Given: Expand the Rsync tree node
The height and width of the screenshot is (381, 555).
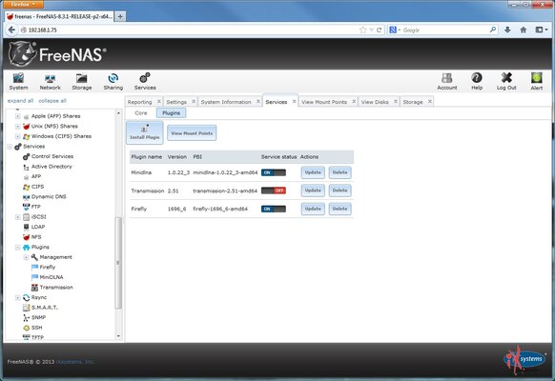Looking at the screenshot, I should [x=18, y=297].
